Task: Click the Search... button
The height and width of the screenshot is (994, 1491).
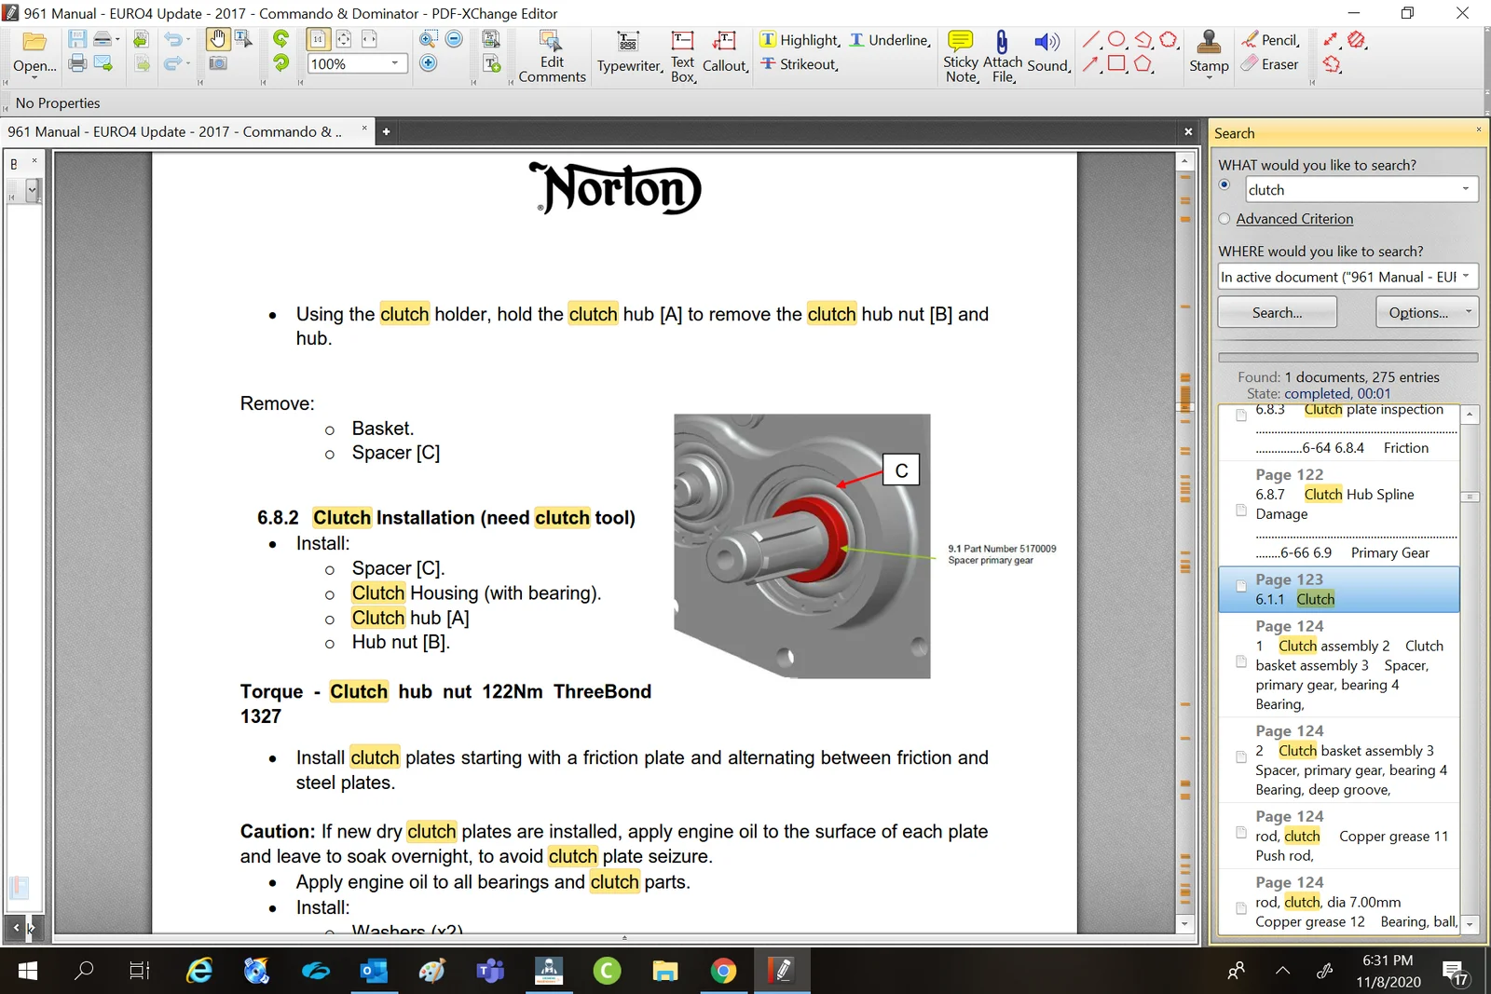Action: point(1277,312)
